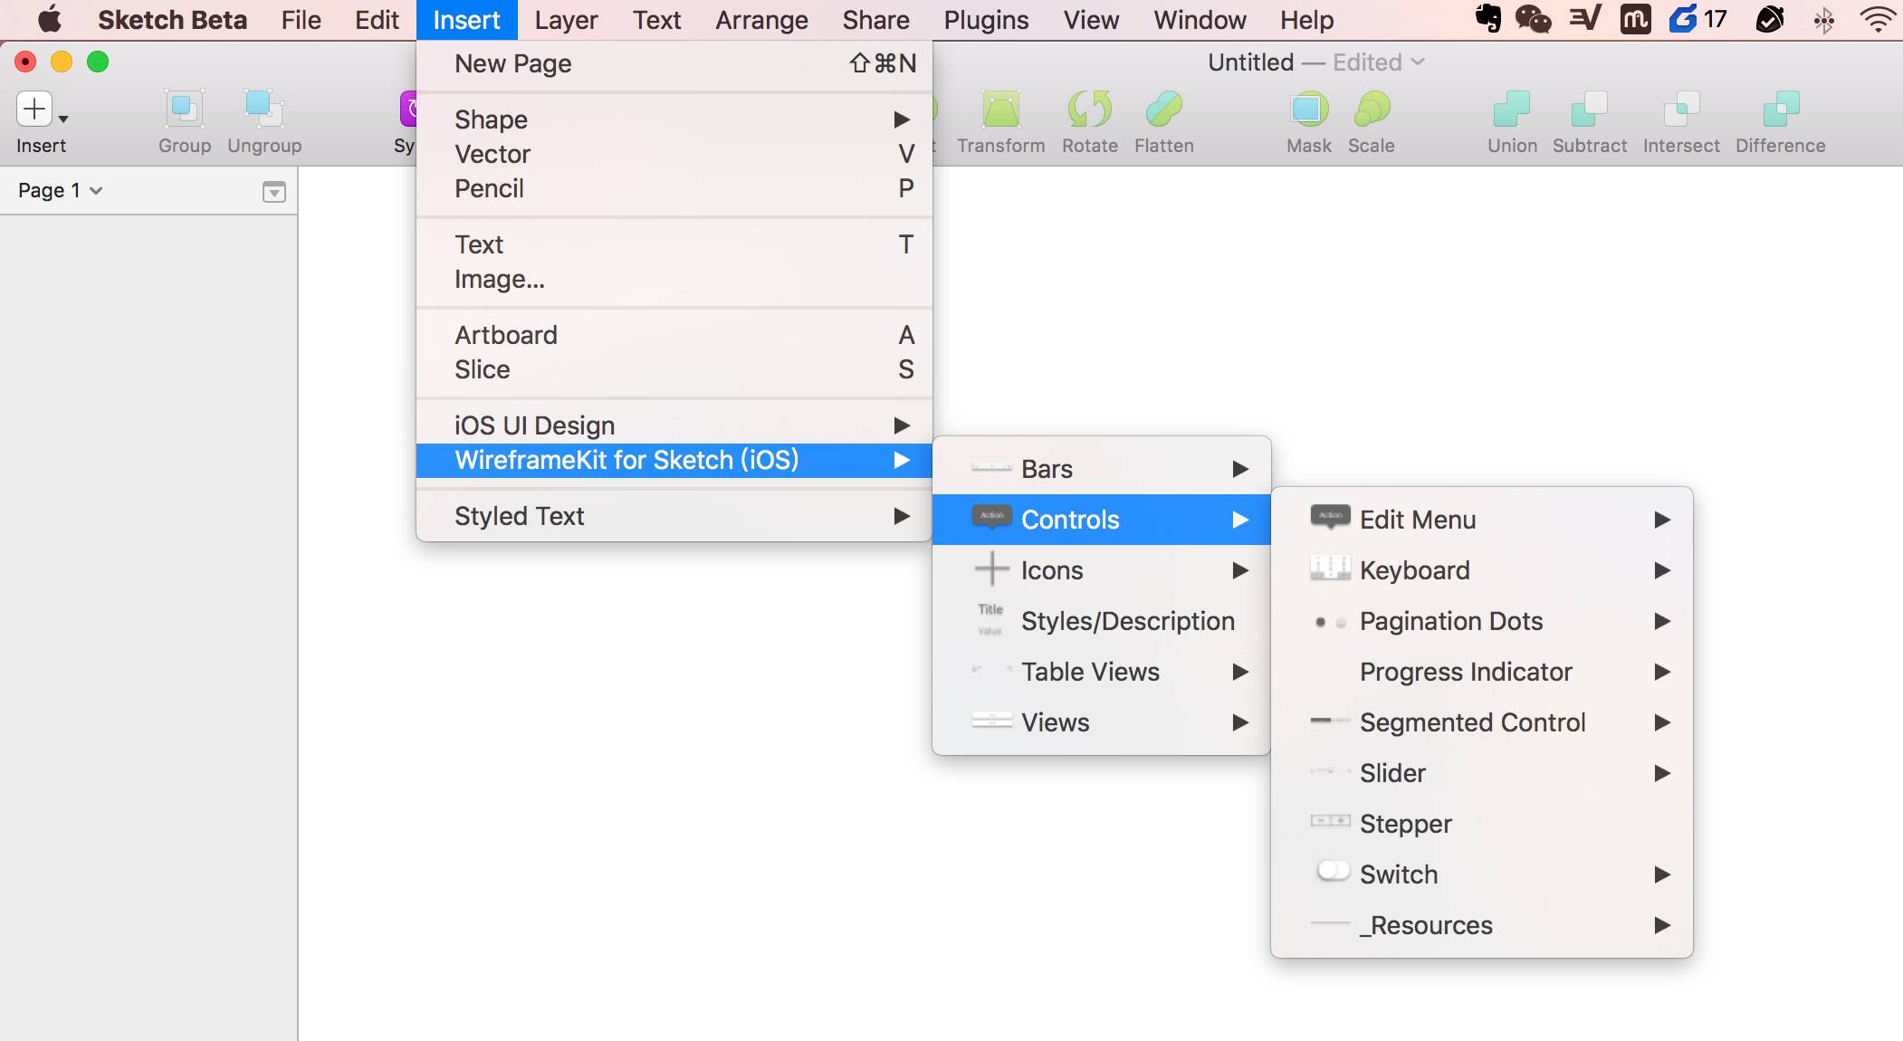Expand the Bars submenu
This screenshot has width=1903, height=1041.
(x=1102, y=469)
